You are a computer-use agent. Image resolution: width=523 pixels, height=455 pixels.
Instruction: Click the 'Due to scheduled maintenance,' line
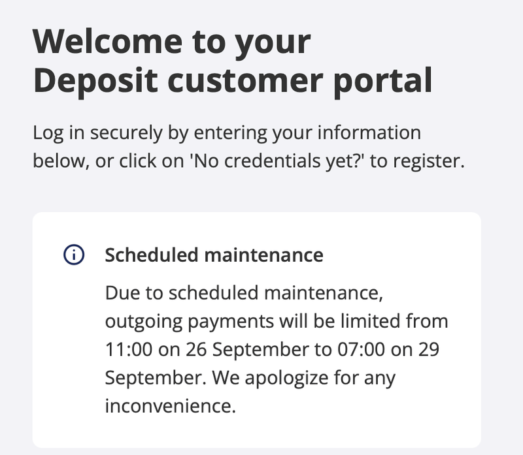(x=243, y=293)
